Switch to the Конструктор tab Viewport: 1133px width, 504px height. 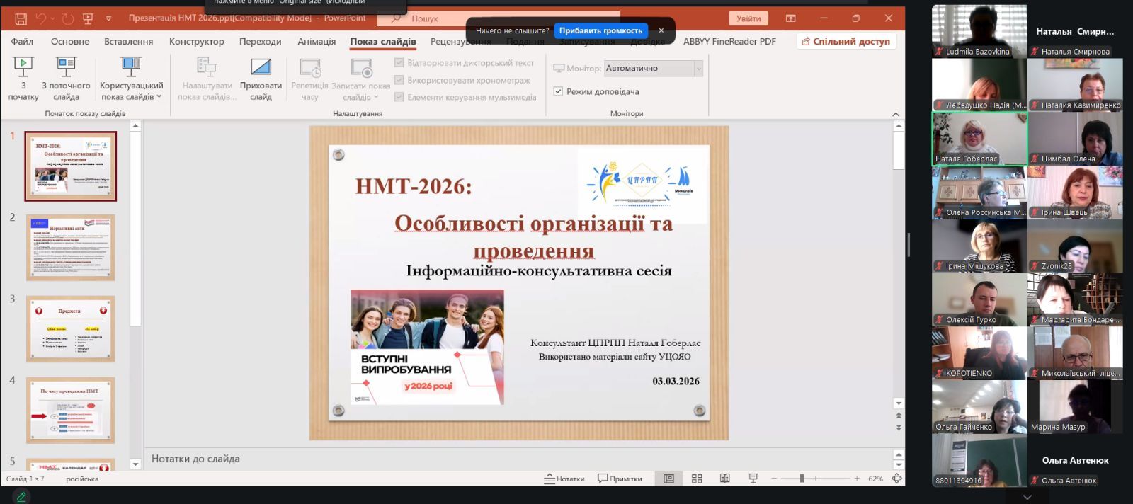(x=196, y=42)
